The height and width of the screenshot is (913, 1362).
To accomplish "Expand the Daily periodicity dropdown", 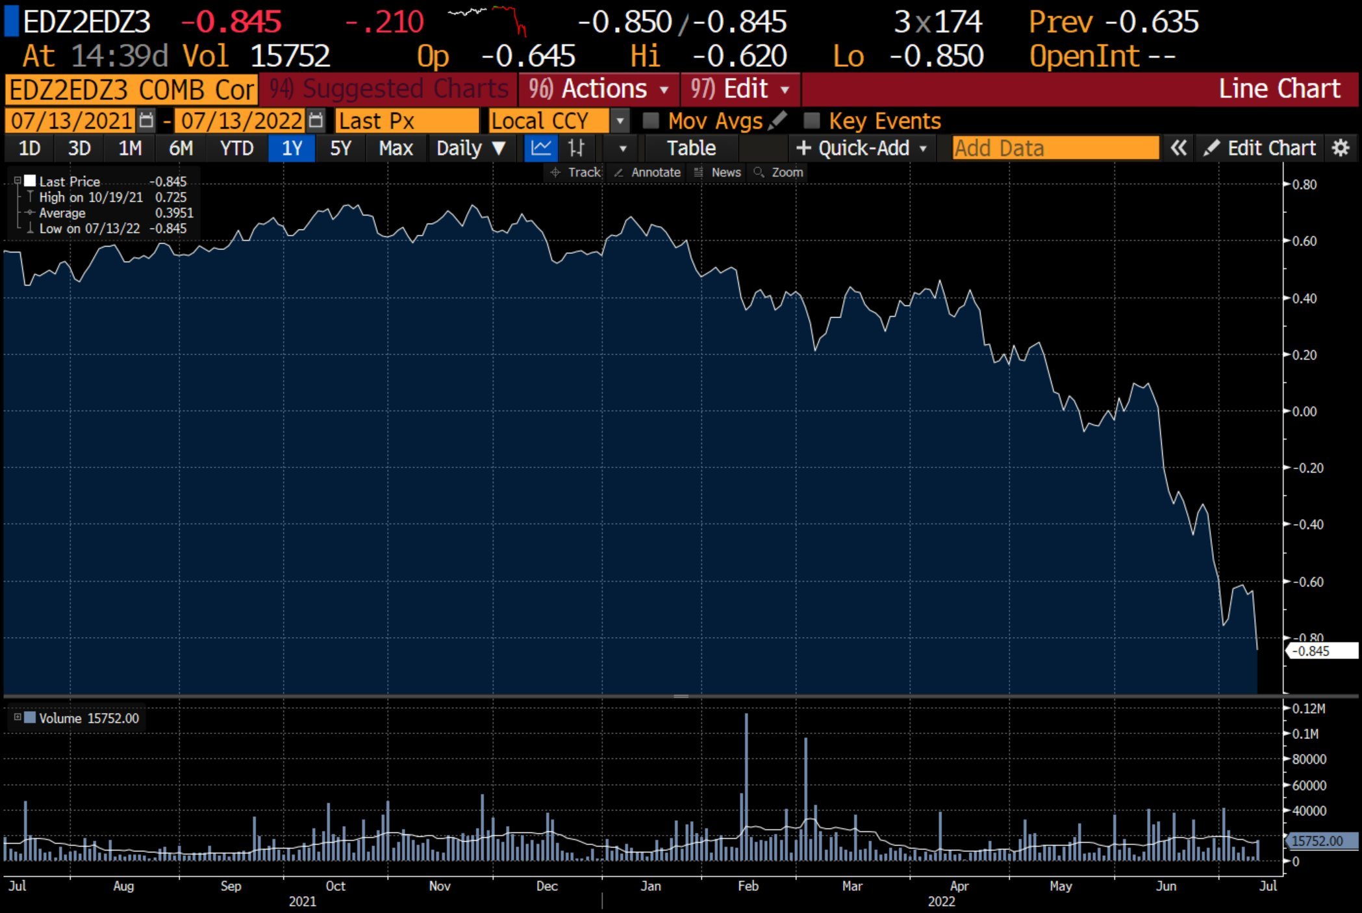I will tap(470, 148).
